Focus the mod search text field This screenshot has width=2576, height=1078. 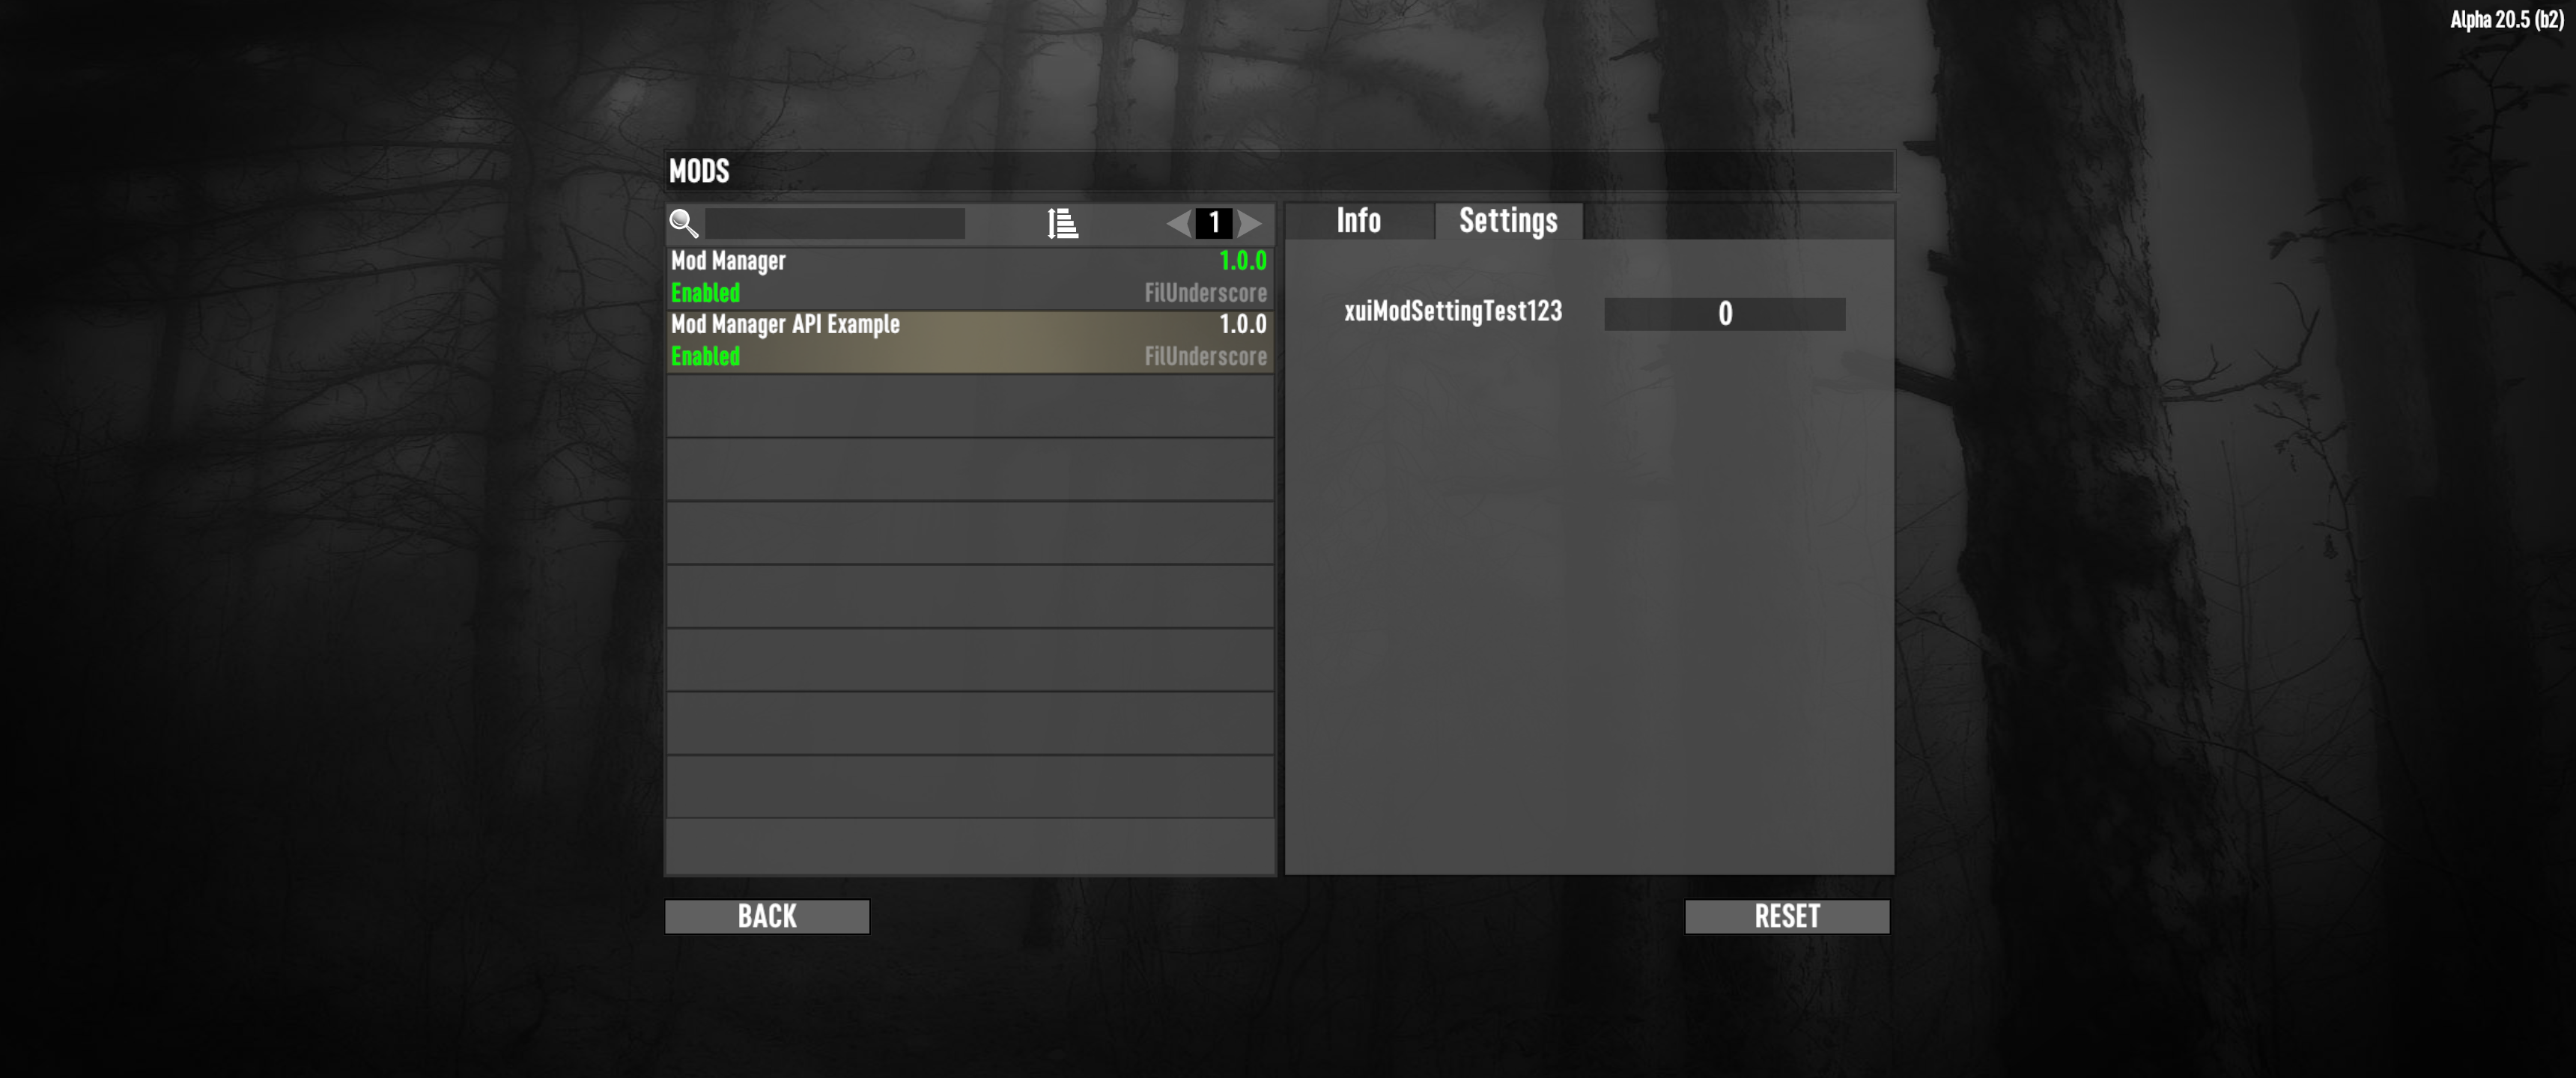coord(835,223)
